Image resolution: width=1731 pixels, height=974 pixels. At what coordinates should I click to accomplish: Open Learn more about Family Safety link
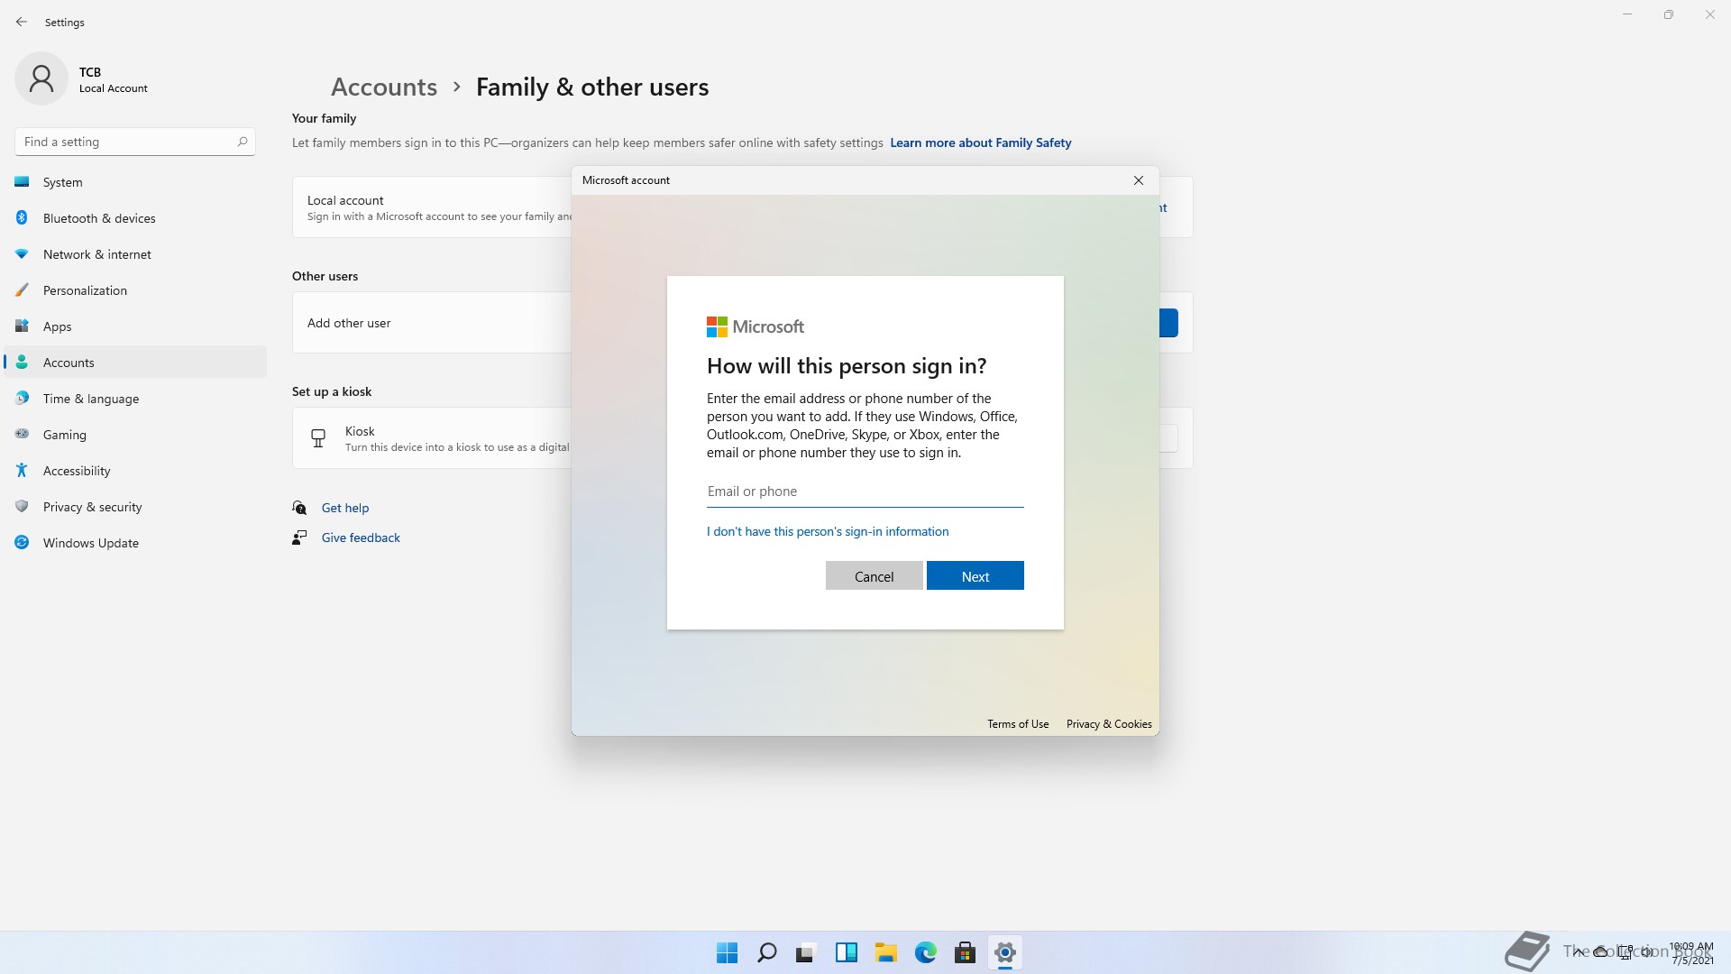(x=980, y=142)
